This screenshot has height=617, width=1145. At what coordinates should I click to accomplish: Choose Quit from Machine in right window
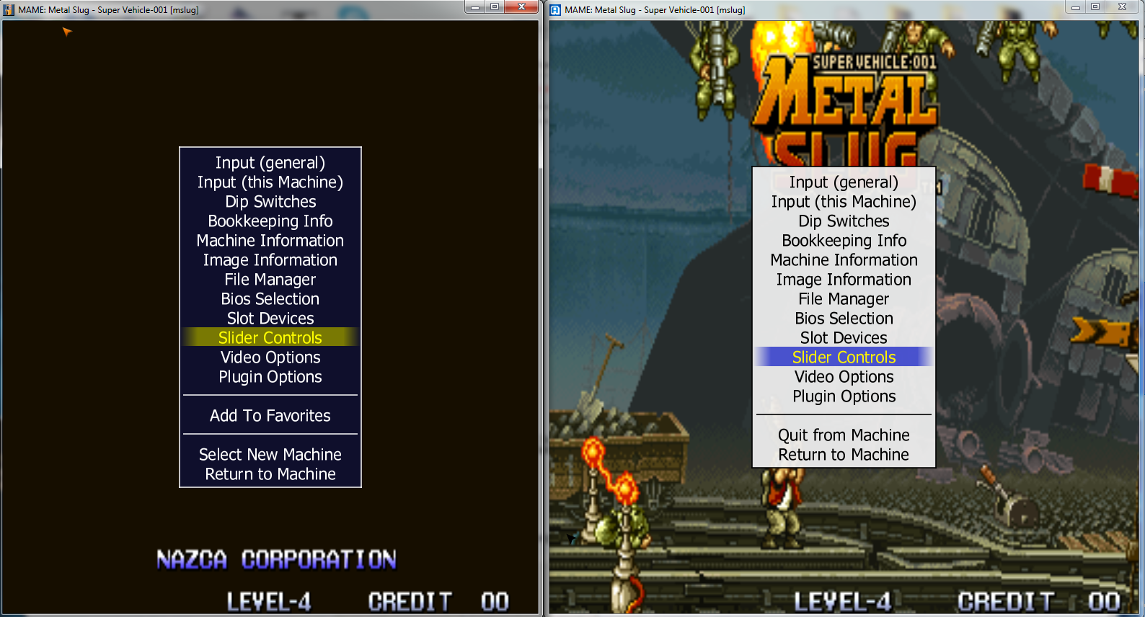[844, 435]
